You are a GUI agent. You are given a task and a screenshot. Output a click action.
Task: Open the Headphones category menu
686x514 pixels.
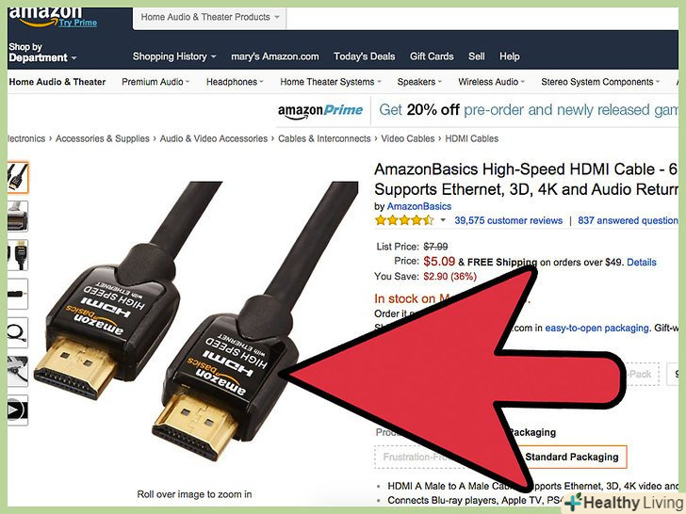(x=235, y=82)
